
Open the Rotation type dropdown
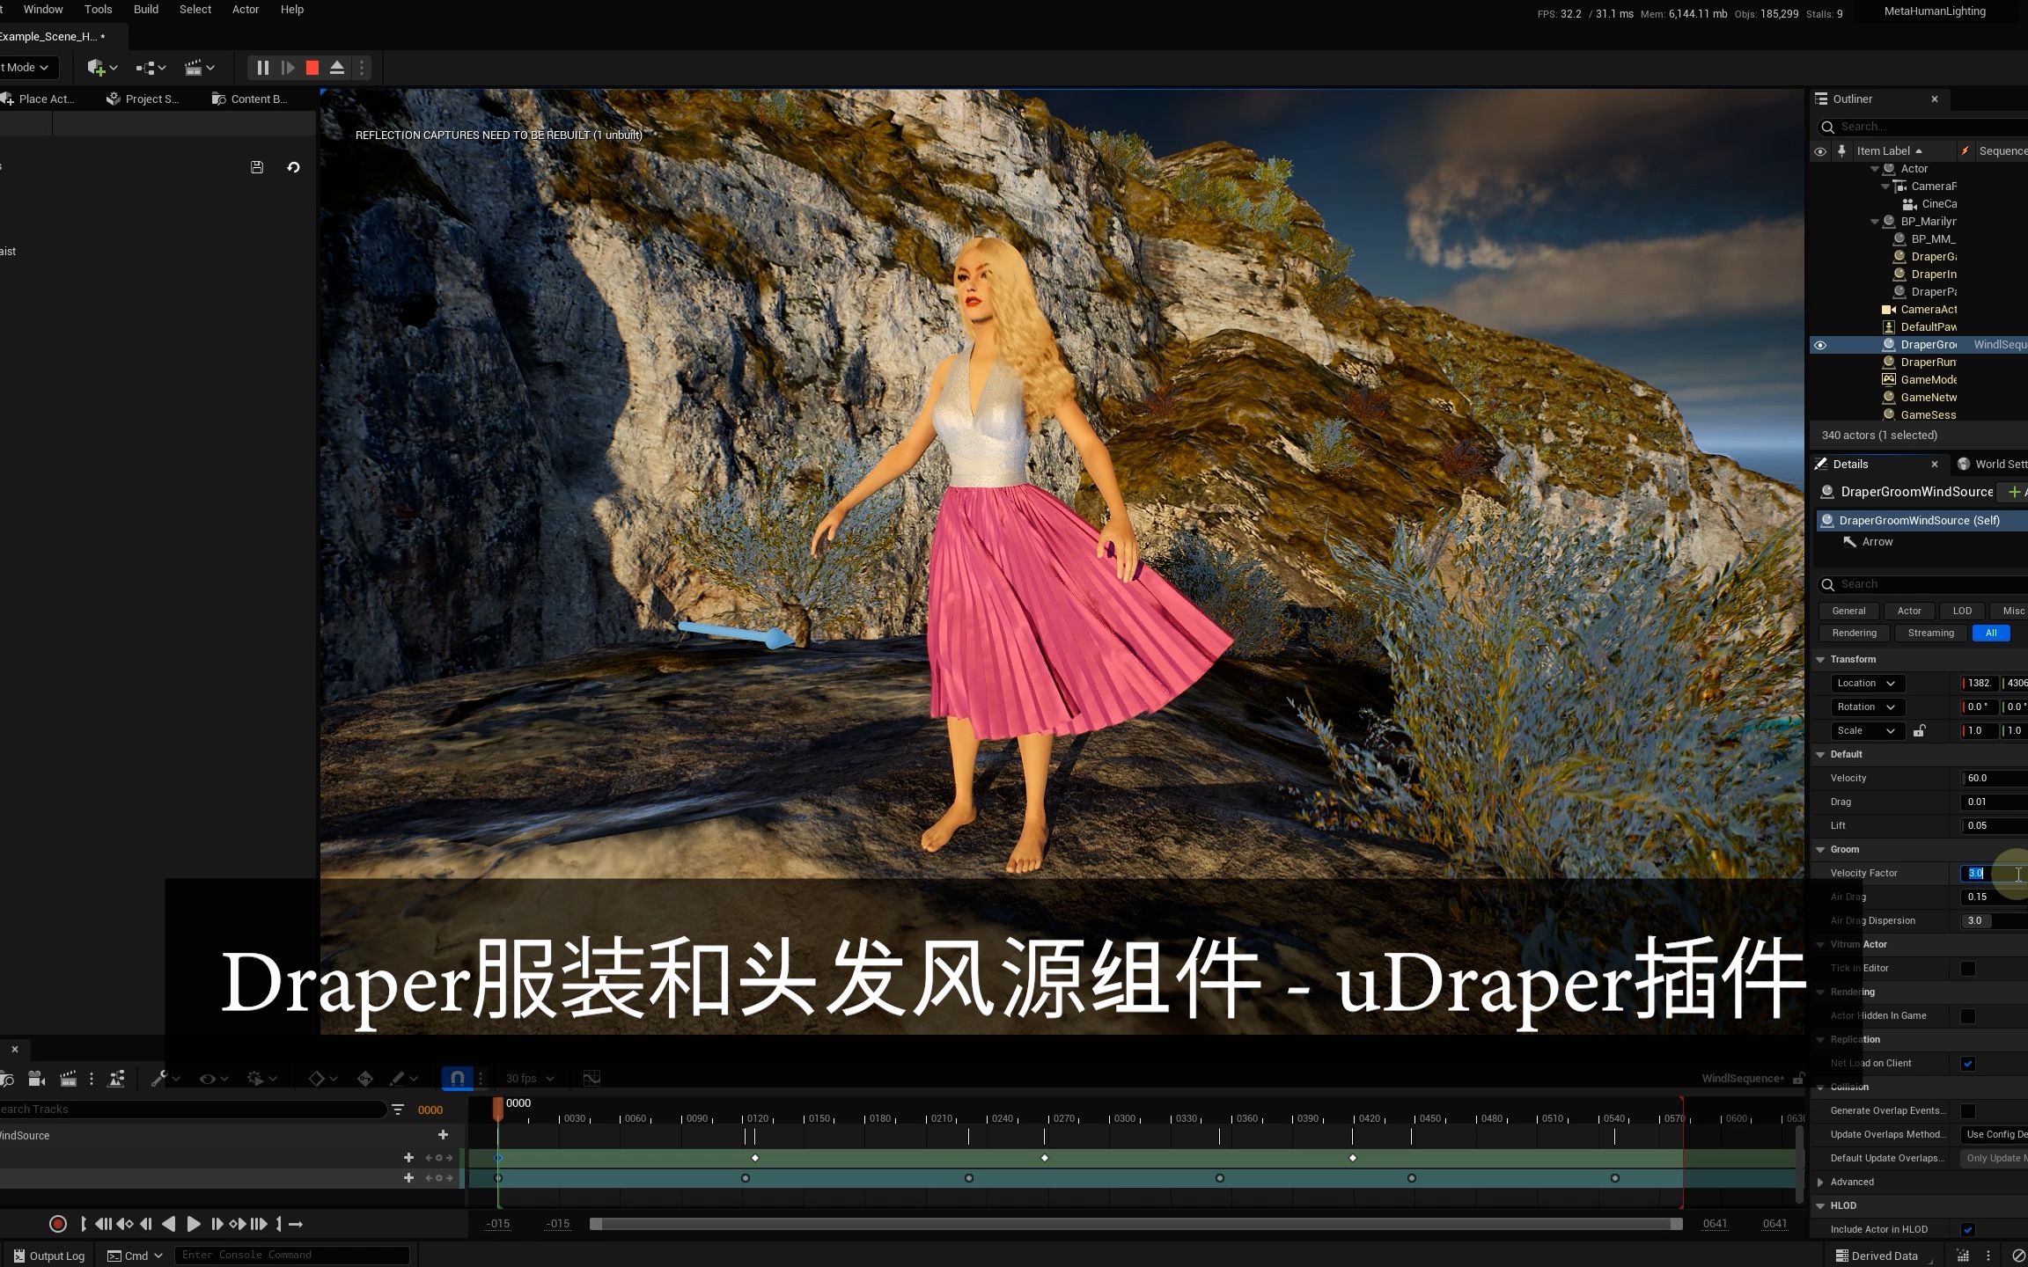click(1868, 707)
